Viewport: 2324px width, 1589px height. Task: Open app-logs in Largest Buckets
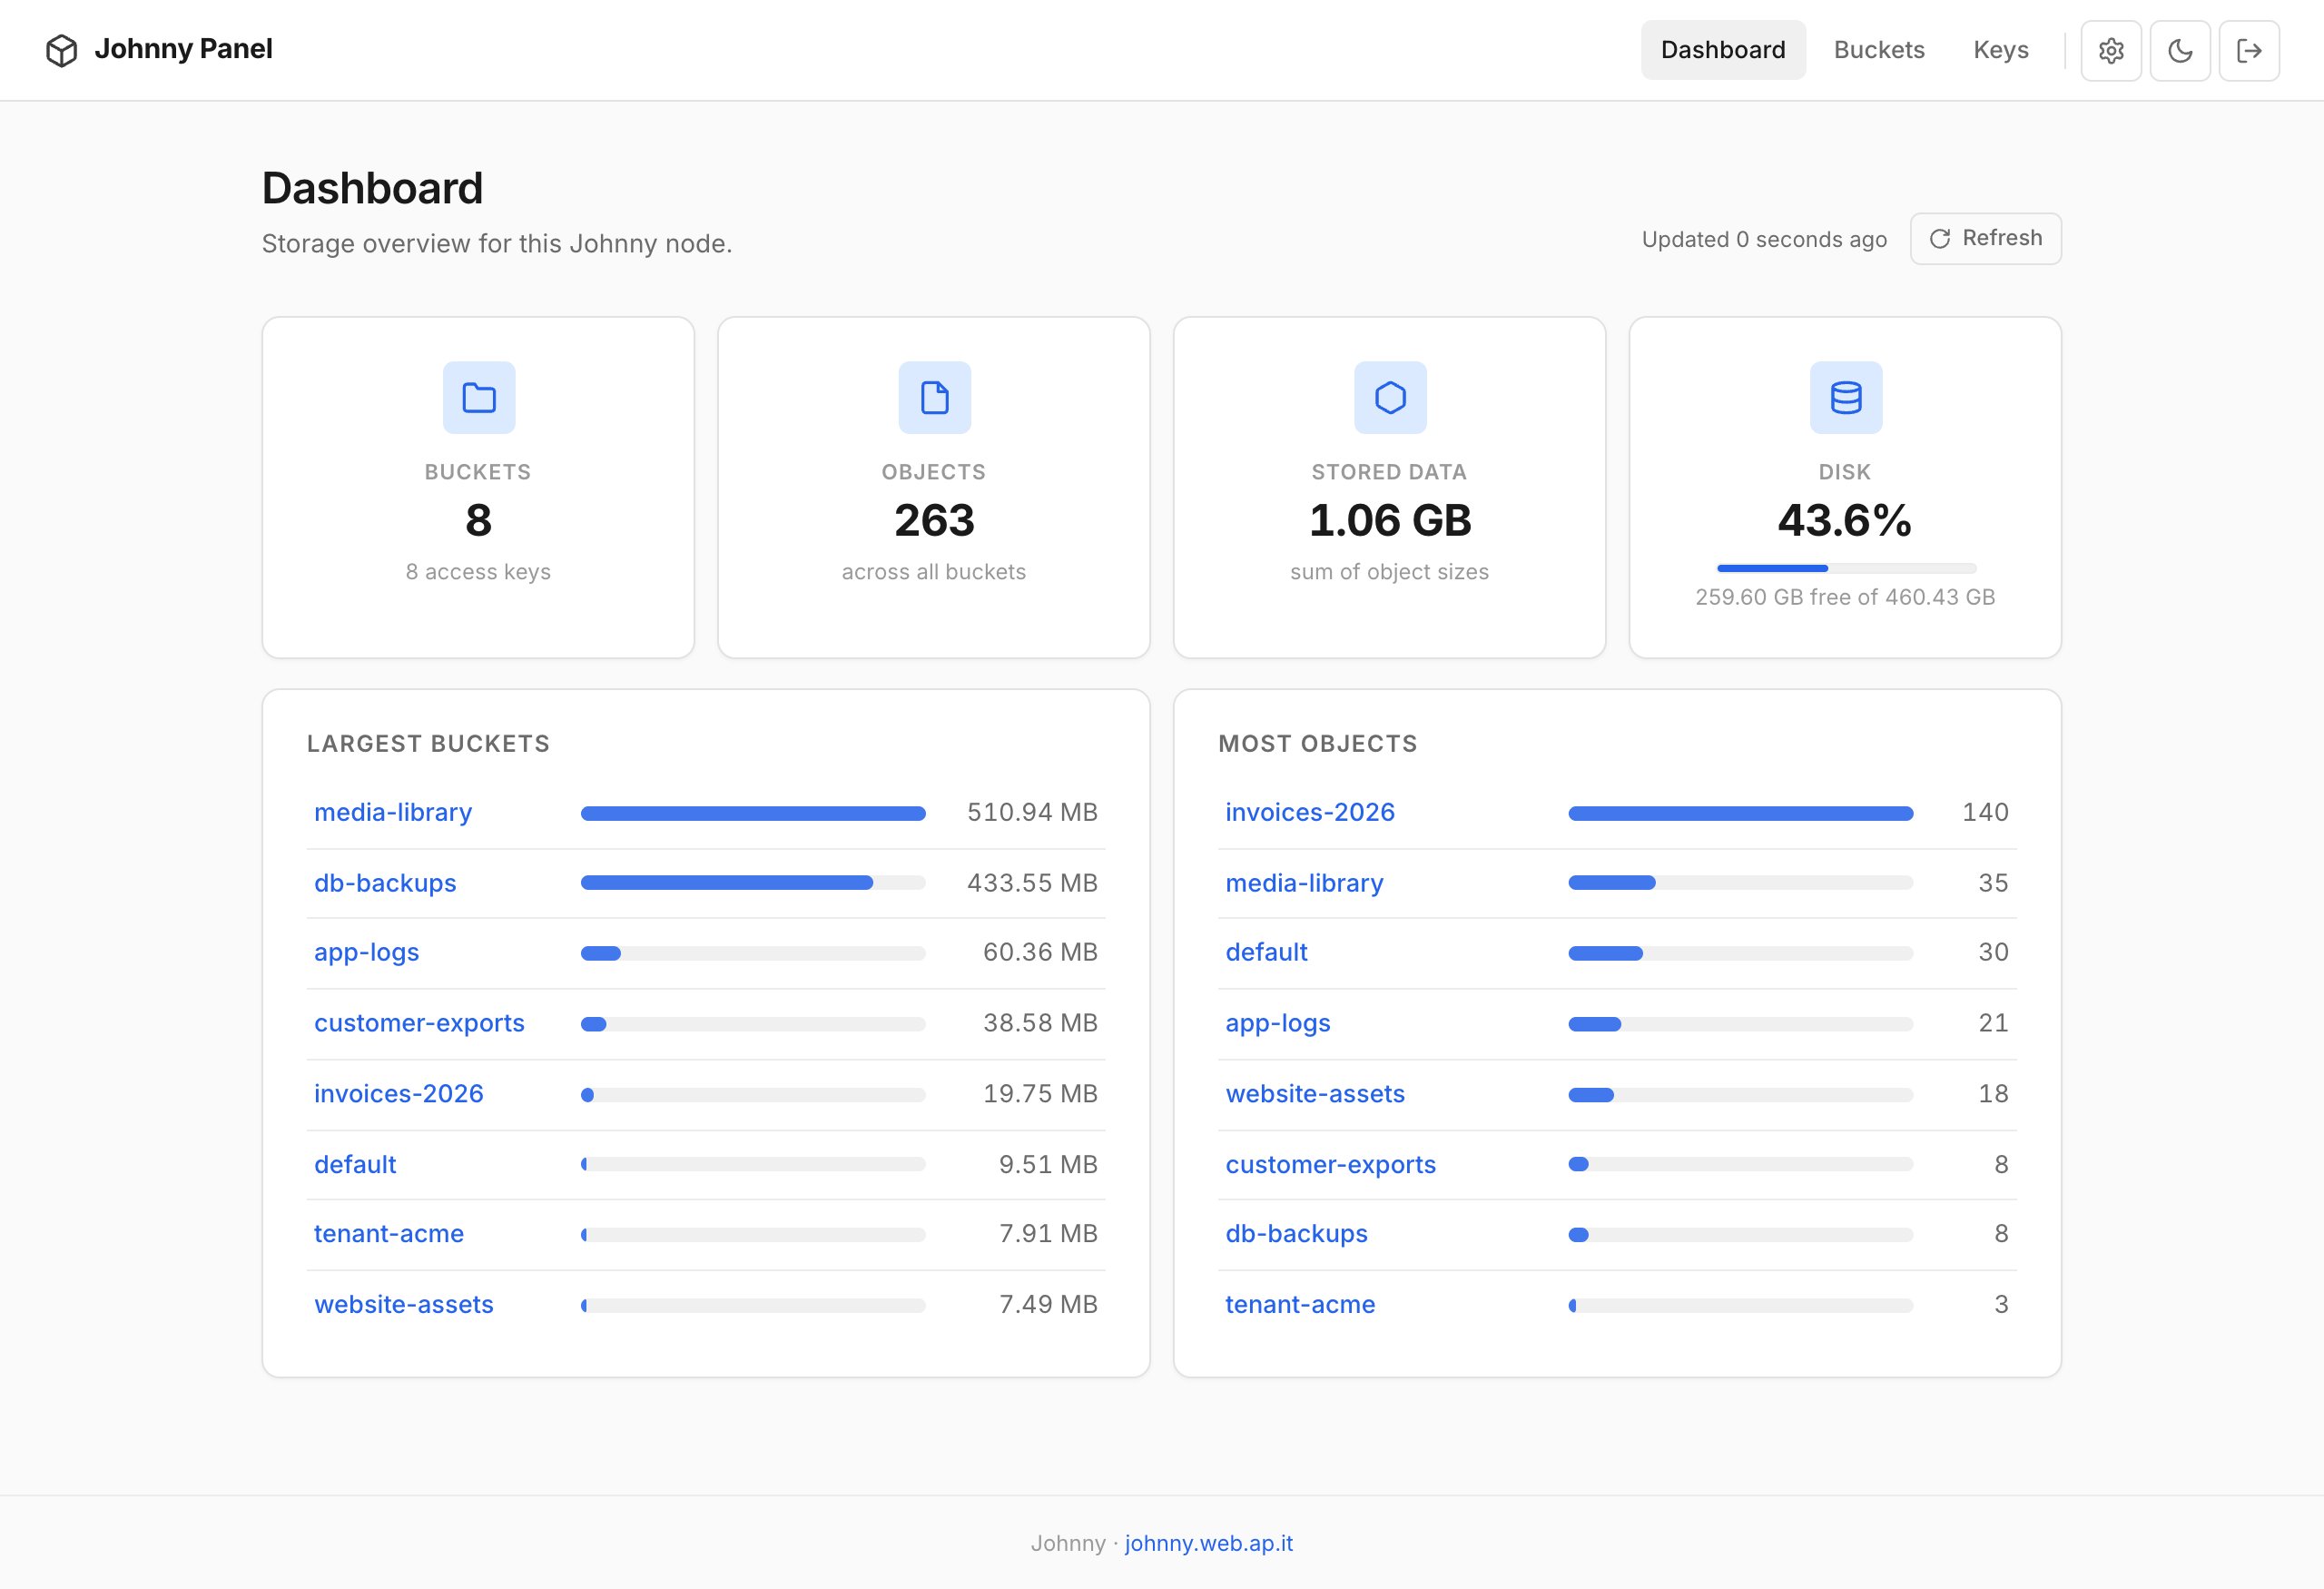tap(366, 952)
